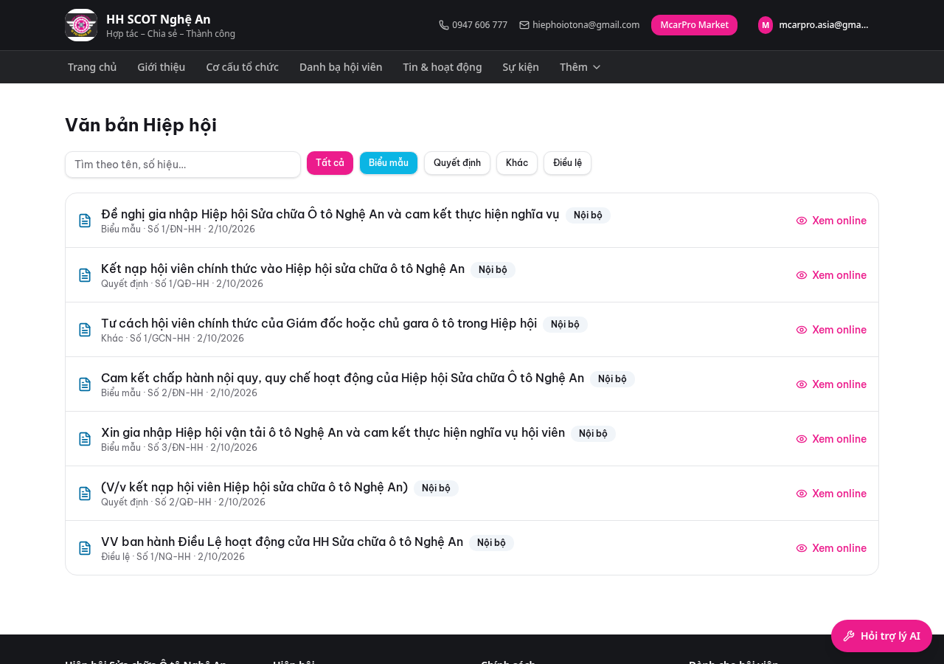Click HH SCOT Nghệ An site title
Image resolution: width=944 pixels, height=664 pixels.
tap(159, 19)
